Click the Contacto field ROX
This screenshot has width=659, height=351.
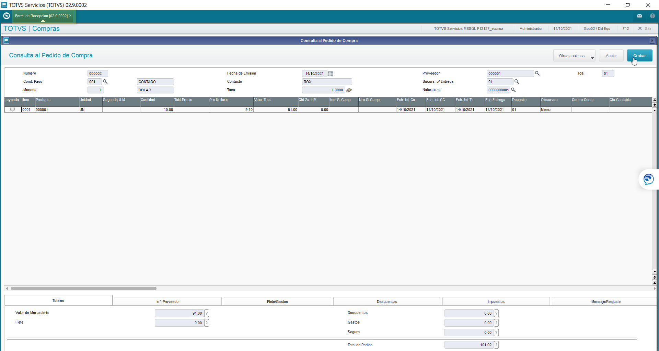tap(327, 82)
